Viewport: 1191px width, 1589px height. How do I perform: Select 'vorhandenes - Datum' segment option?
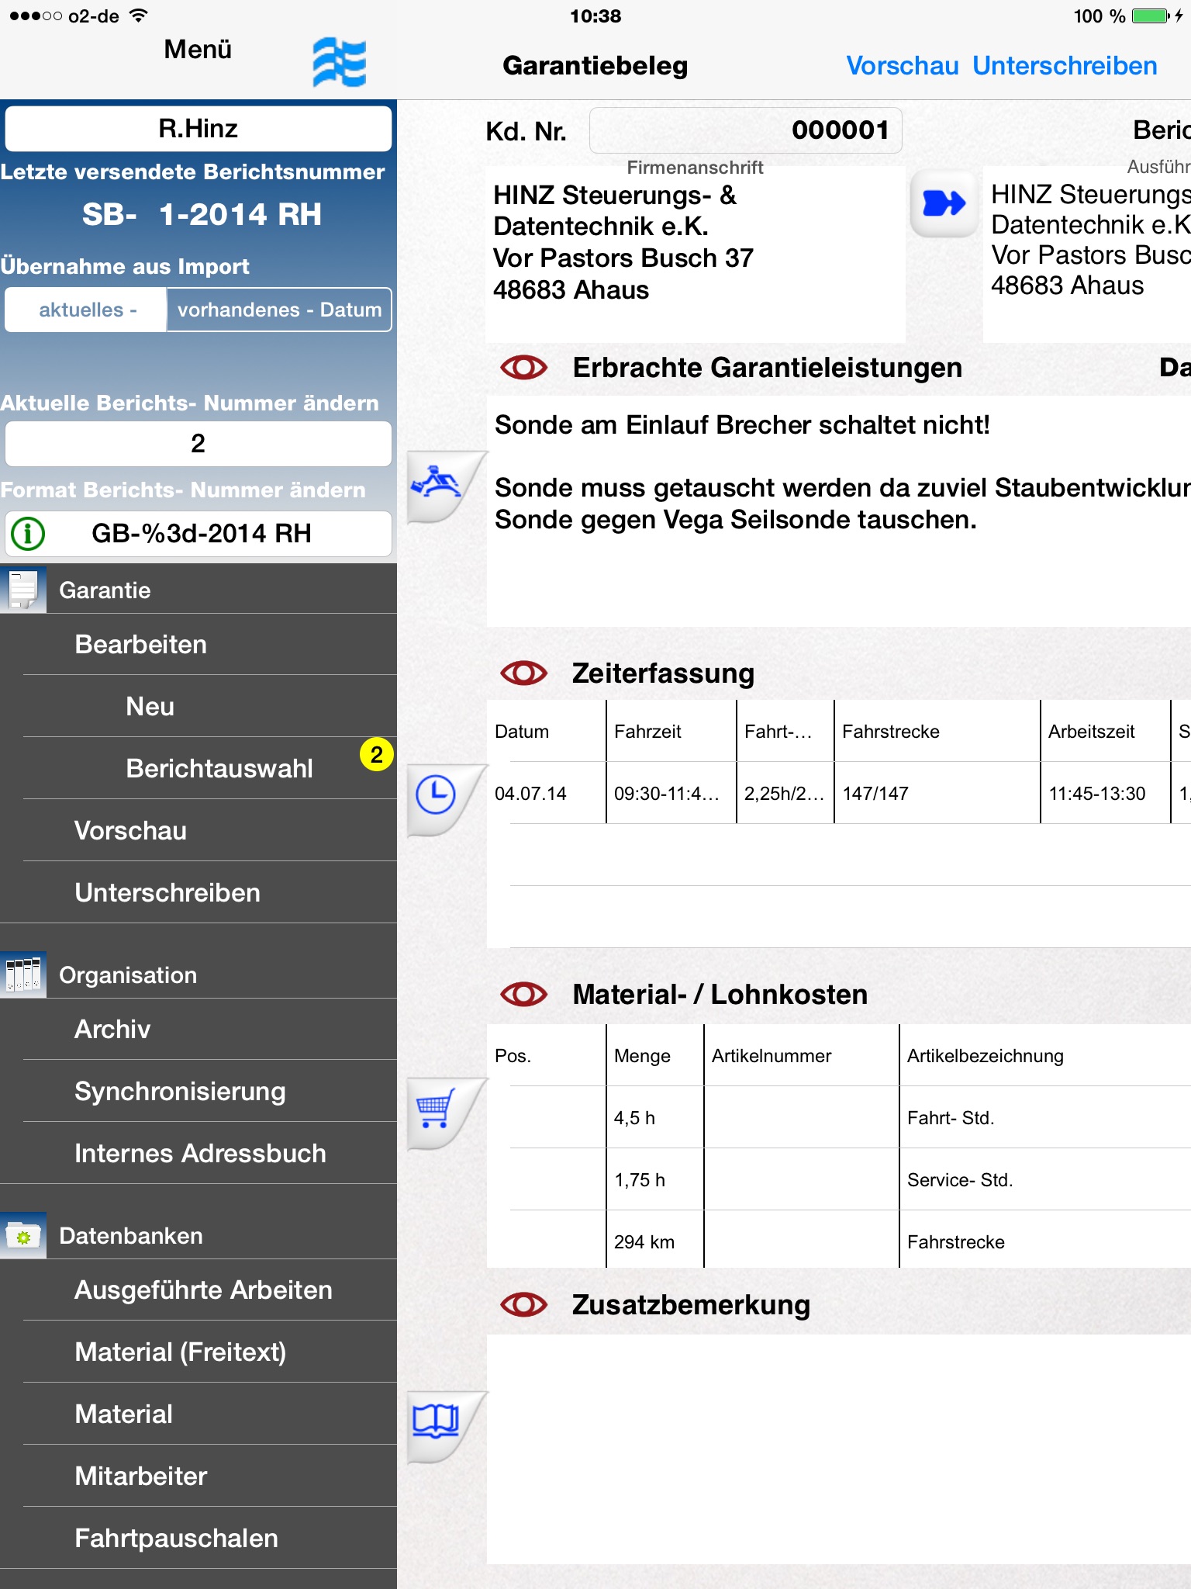click(x=279, y=310)
